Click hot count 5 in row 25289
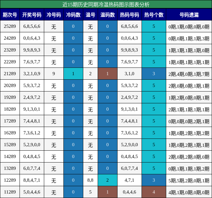The image size is (212, 198). (154, 26)
